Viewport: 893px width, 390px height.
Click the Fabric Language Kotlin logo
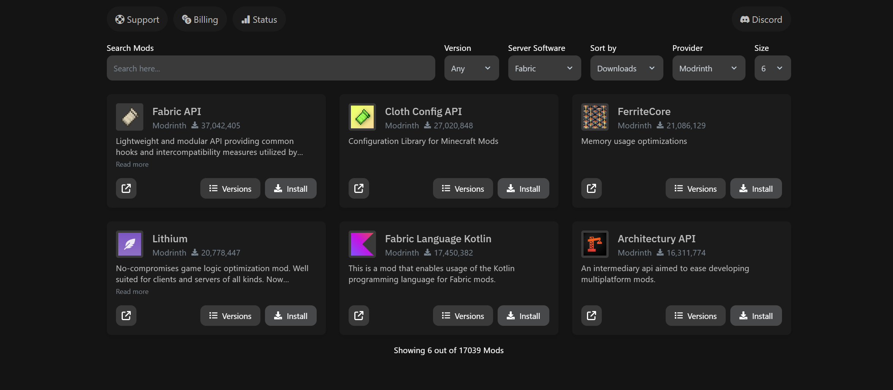[x=362, y=244]
